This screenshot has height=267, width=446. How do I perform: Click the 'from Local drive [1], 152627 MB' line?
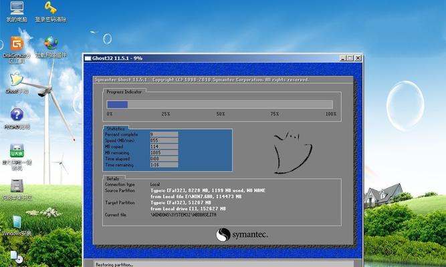tap(188, 209)
